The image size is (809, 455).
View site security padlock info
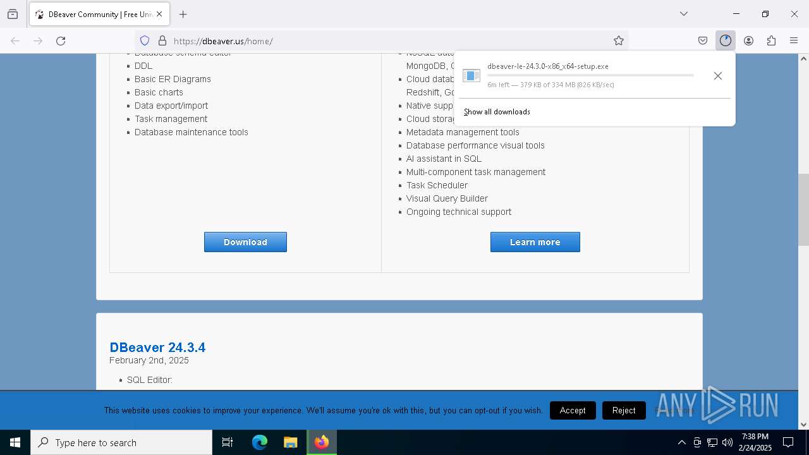[x=162, y=41]
